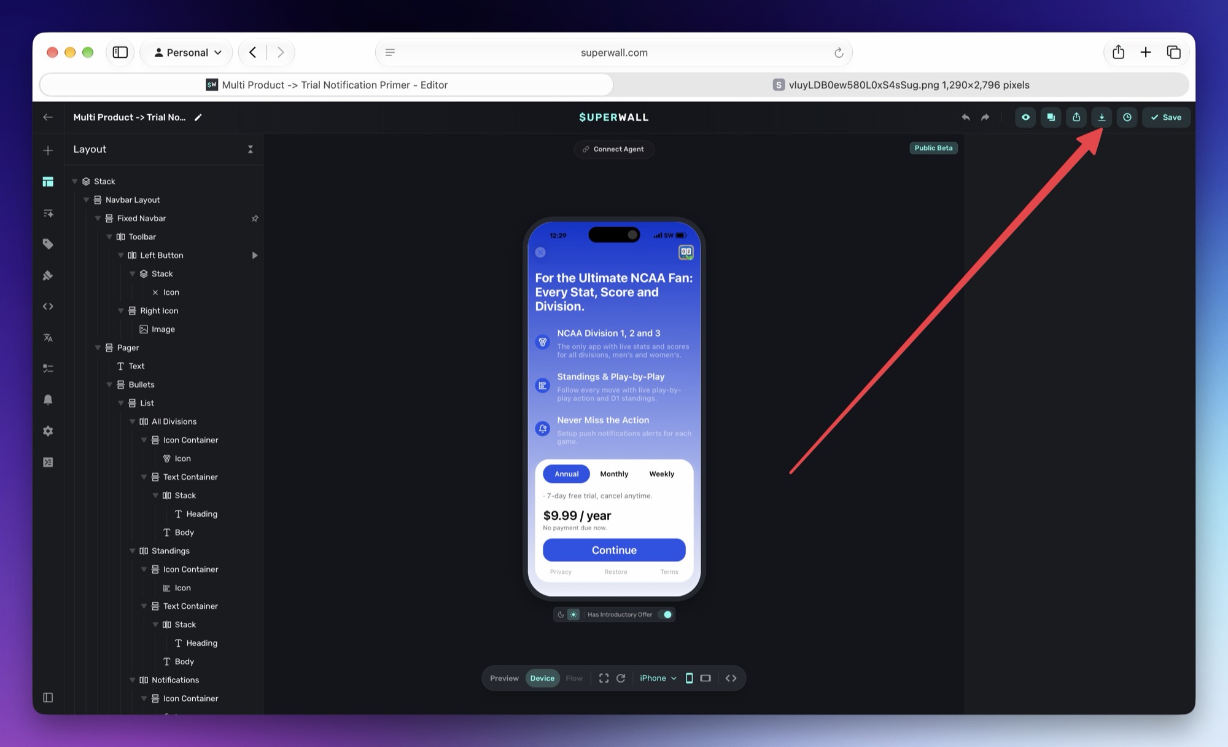This screenshot has width=1228, height=747.
Task: Switch to the vluyLDB0ew580L0xS4sSug.png browser tab
Action: [901, 85]
